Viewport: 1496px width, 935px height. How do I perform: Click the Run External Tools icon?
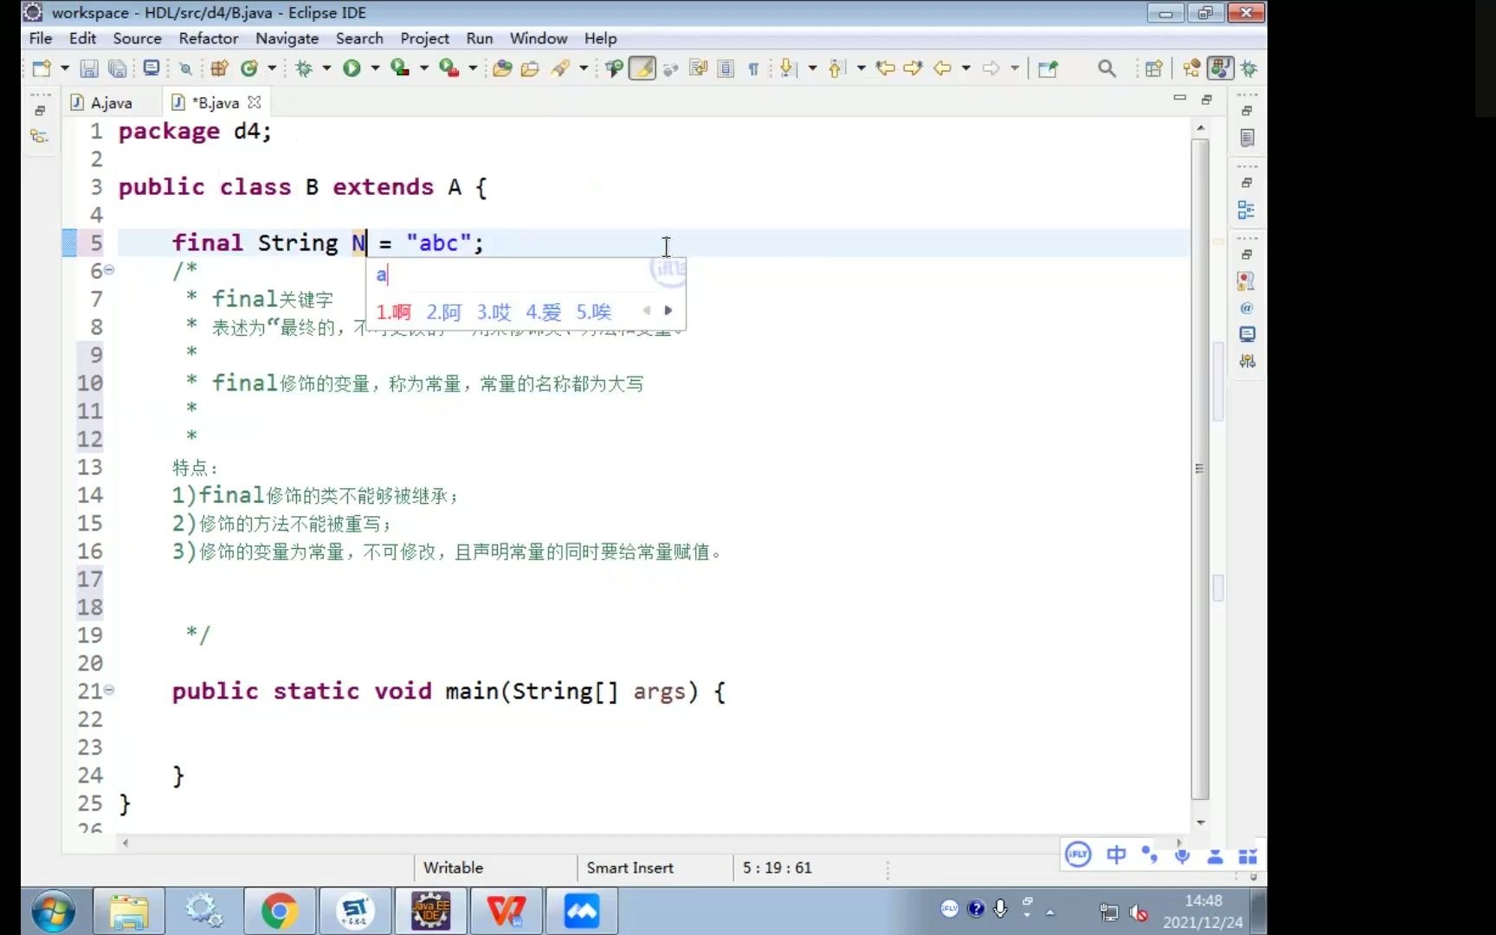click(448, 68)
